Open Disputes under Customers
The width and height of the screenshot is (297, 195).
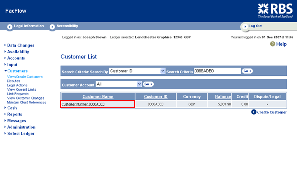click(x=14, y=81)
